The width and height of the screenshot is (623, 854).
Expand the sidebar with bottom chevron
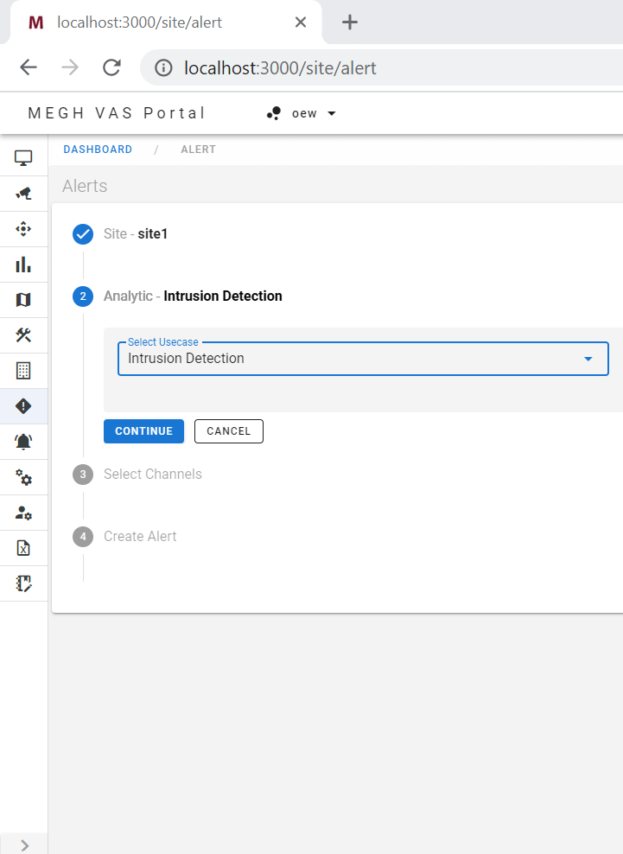tap(24, 844)
